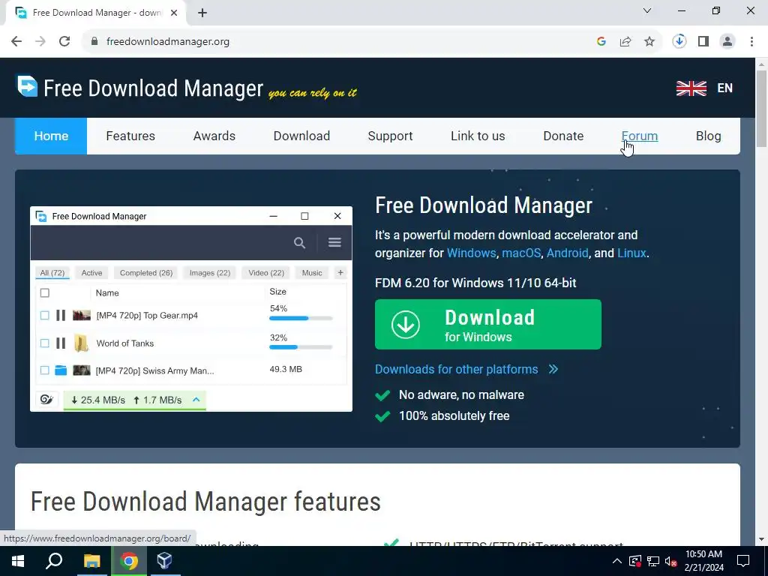Click the search magnifier in FDM preview
Viewport: 768px width, 576px height.
pyautogui.click(x=300, y=242)
